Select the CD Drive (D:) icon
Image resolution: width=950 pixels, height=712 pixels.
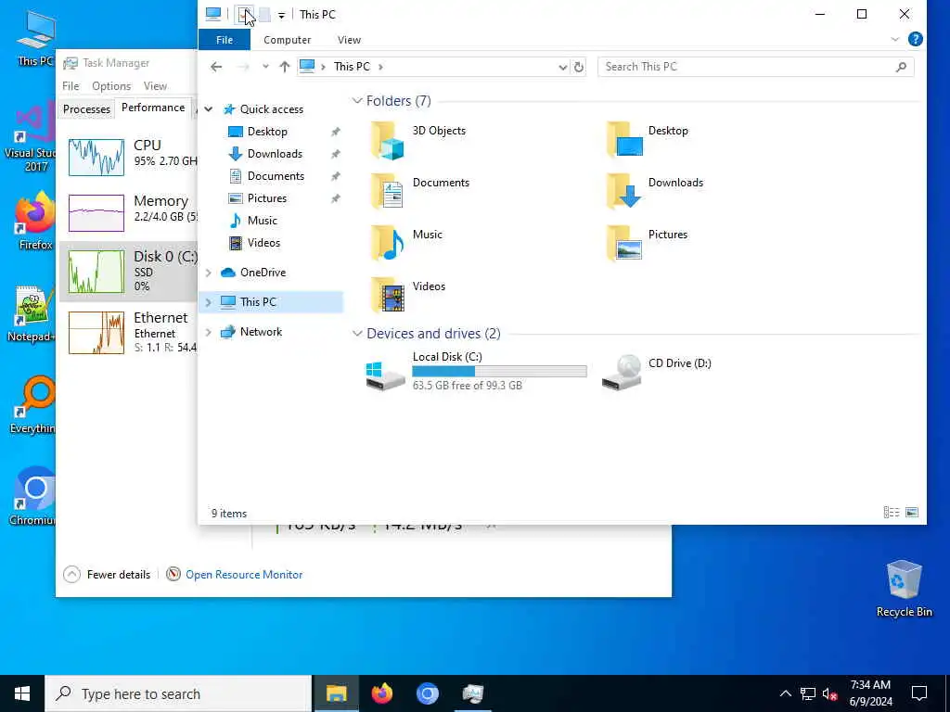point(622,373)
